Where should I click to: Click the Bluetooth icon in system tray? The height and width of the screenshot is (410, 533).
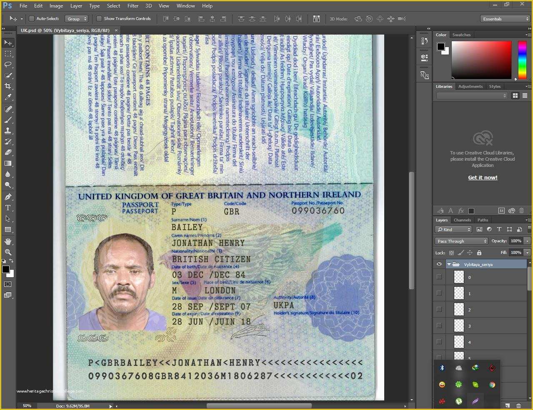442,368
